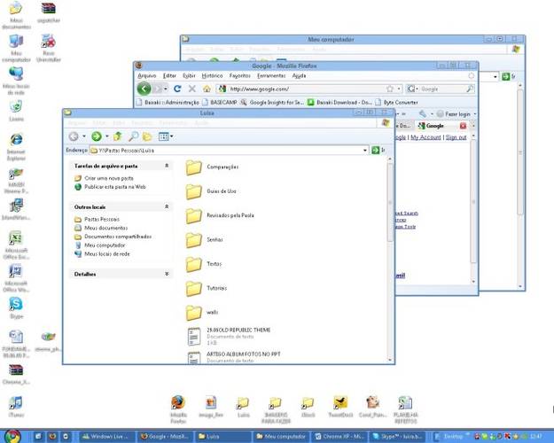Viewport: 554px width, 443px height.
Task: Select the Tutoriais folder
Action: 207,288
